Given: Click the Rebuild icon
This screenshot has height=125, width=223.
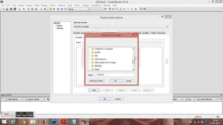Looking at the screenshot, I should click(x=62, y=9).
